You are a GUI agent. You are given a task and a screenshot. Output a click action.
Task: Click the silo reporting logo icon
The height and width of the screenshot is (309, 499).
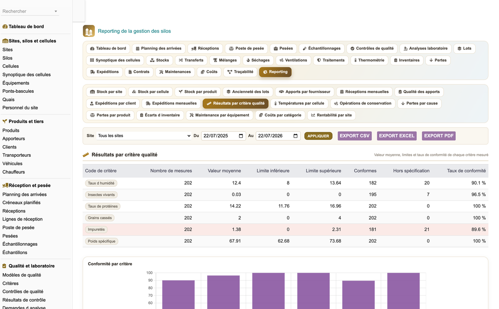[x=89, y=31]
